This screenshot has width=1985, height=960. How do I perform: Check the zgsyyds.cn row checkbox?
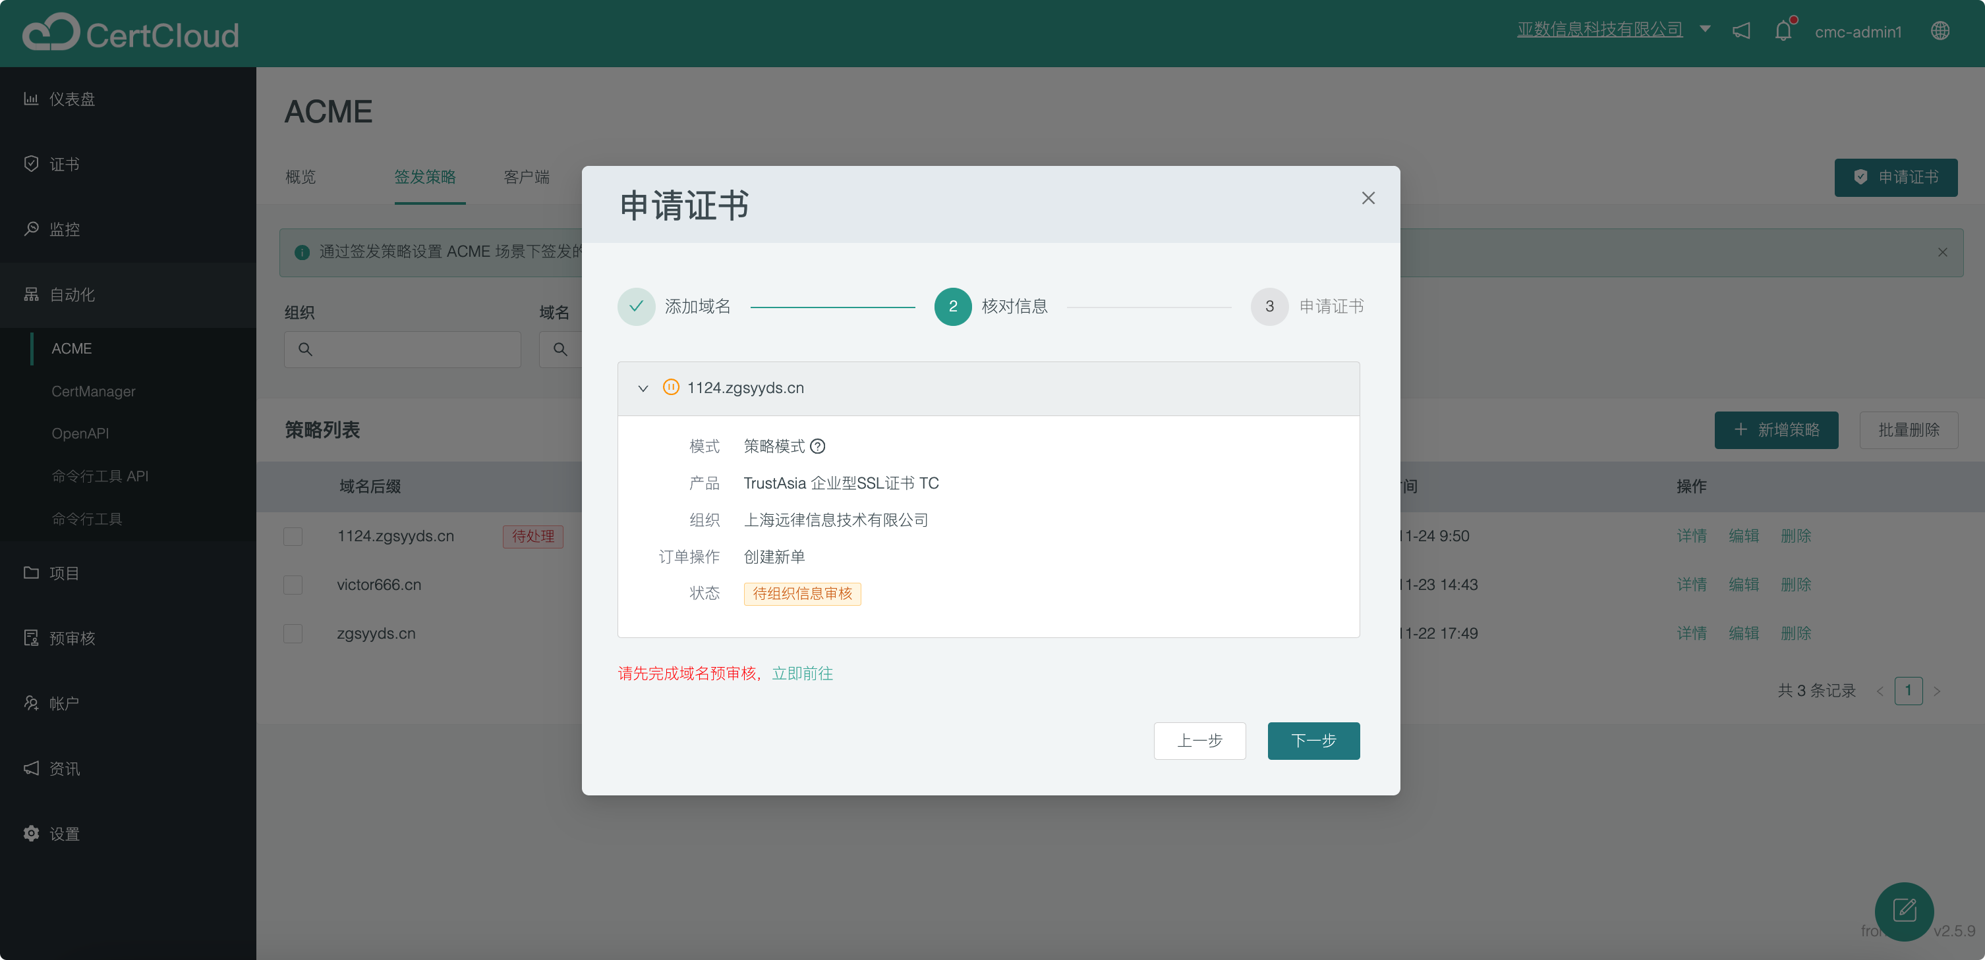(x=293, y=633)
